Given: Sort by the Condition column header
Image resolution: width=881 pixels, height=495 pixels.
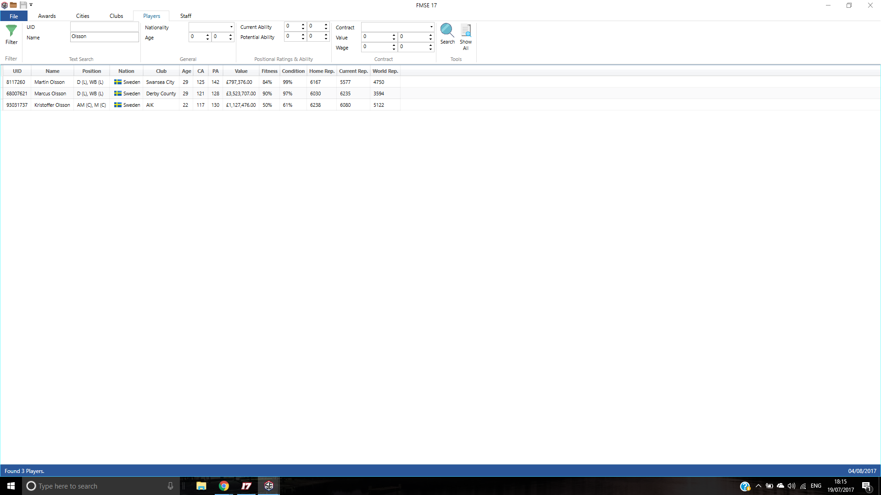Looking at the screenshot, I should click(293, 71).
